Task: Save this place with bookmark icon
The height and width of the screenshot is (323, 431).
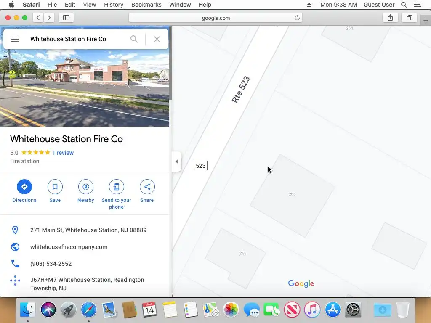Action: click(x=55, y=187)
